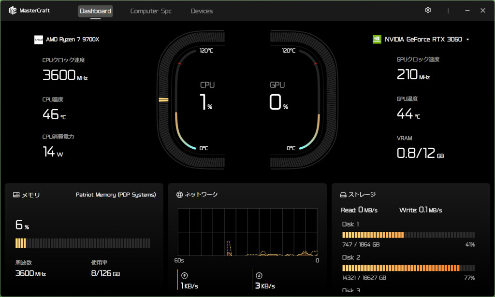Viewport: 495px width, 297px height.
Task: Click the storage drive icon
Action: click(x=343, y=195)
